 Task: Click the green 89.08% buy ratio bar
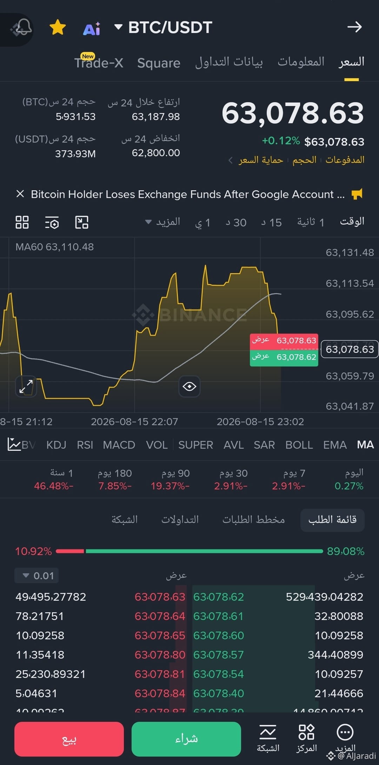(x=204, y=551)
